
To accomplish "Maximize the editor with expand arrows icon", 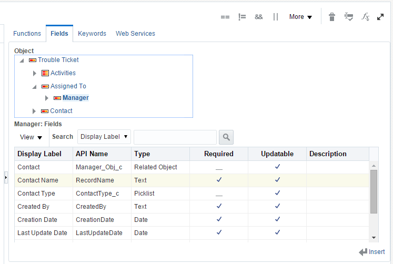I will click(x=380, y=17).
